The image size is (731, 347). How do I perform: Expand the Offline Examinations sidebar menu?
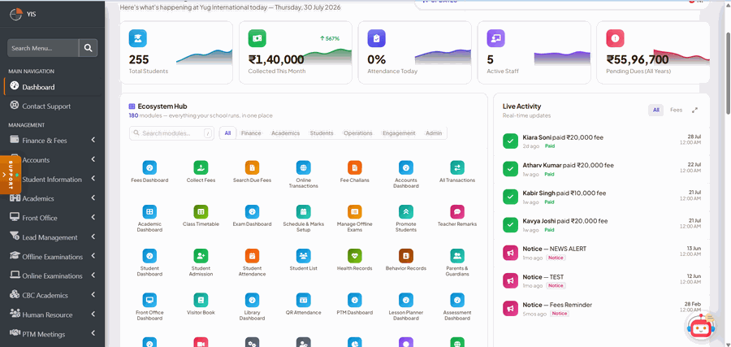pos(53,257)
